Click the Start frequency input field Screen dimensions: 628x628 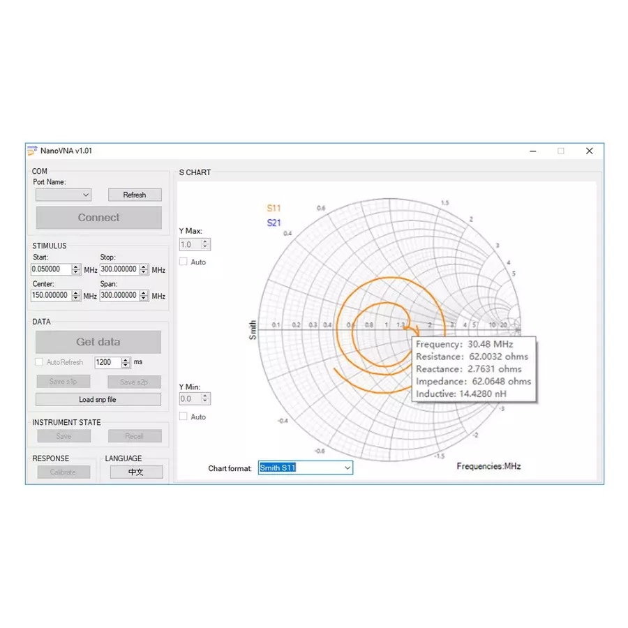[x=51, y=269]
